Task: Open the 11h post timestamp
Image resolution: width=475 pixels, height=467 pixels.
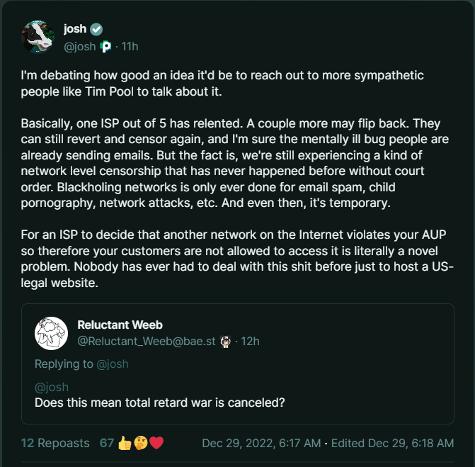Action: (x=130, y=47)
